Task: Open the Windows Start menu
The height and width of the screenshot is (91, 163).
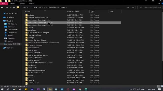Action: pos(2,89)
